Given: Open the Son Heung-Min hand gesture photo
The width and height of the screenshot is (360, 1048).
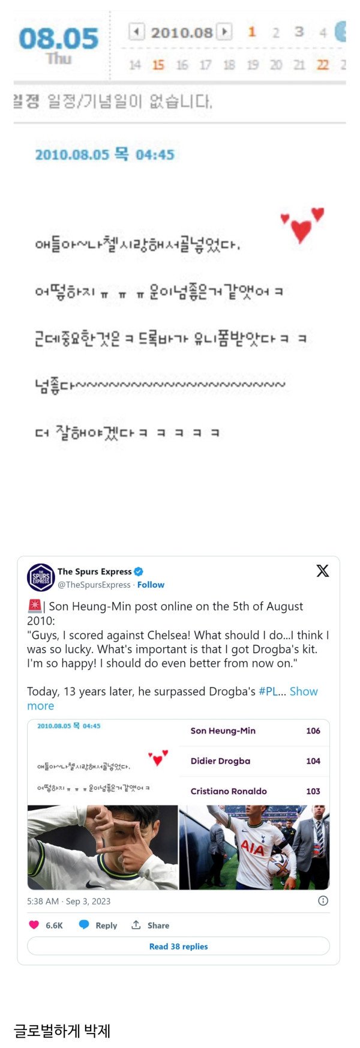Looking at the screenshot, I should point(103,847).
